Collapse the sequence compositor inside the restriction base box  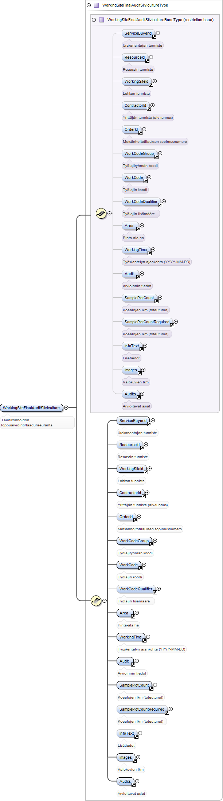click(109, 214)
